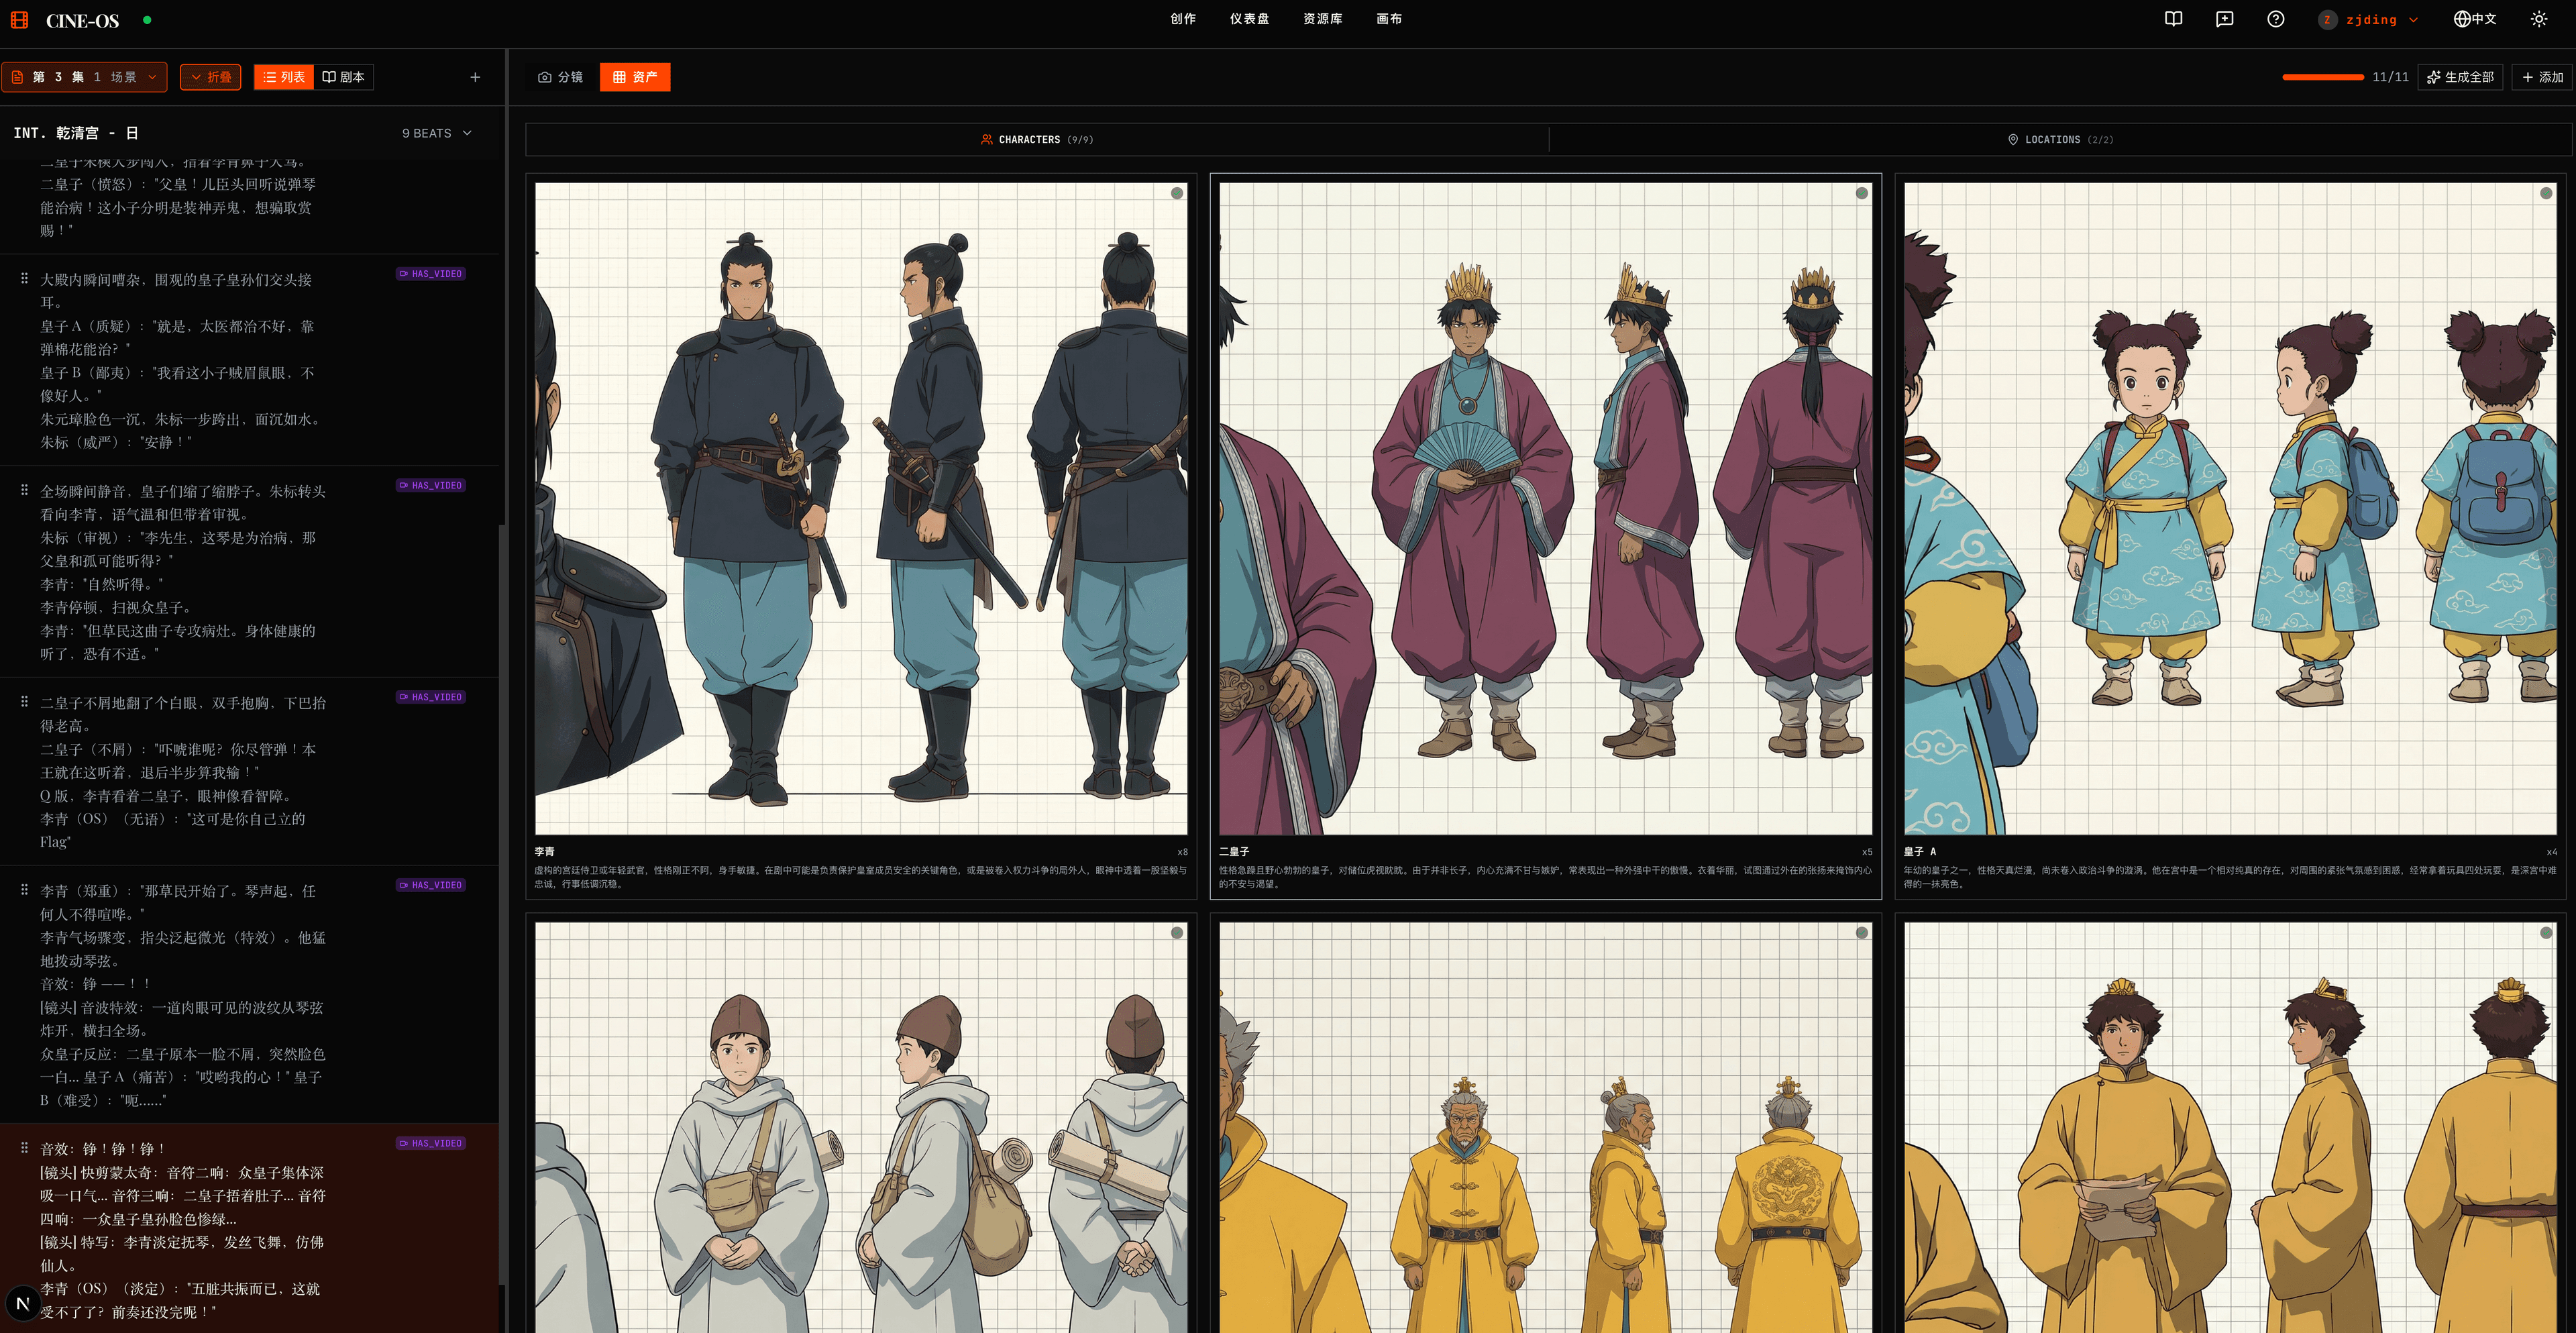This screenshot has width=2576, height=1333.
Task: Click the 添加 add button
Action: [x=2542, y=77]
